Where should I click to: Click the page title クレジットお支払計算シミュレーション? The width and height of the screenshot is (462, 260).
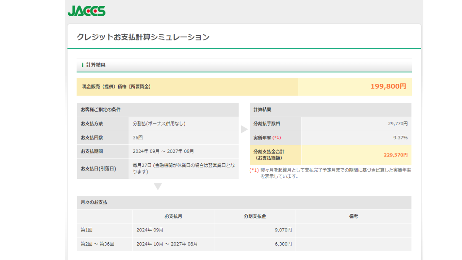[143, 37]
